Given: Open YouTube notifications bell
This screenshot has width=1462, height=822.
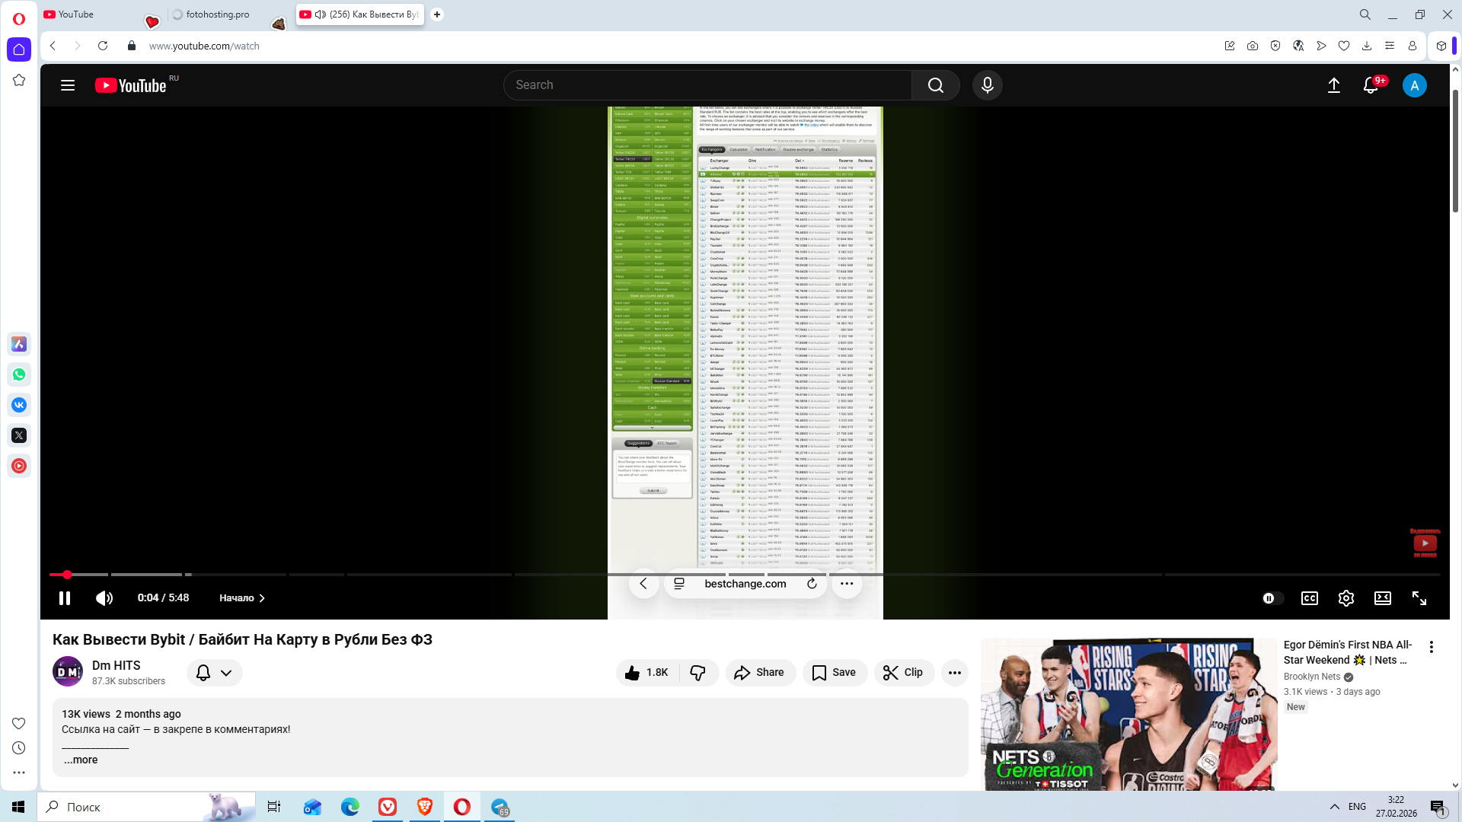Looking at the screenshot, I should [x=1371, y=85].
